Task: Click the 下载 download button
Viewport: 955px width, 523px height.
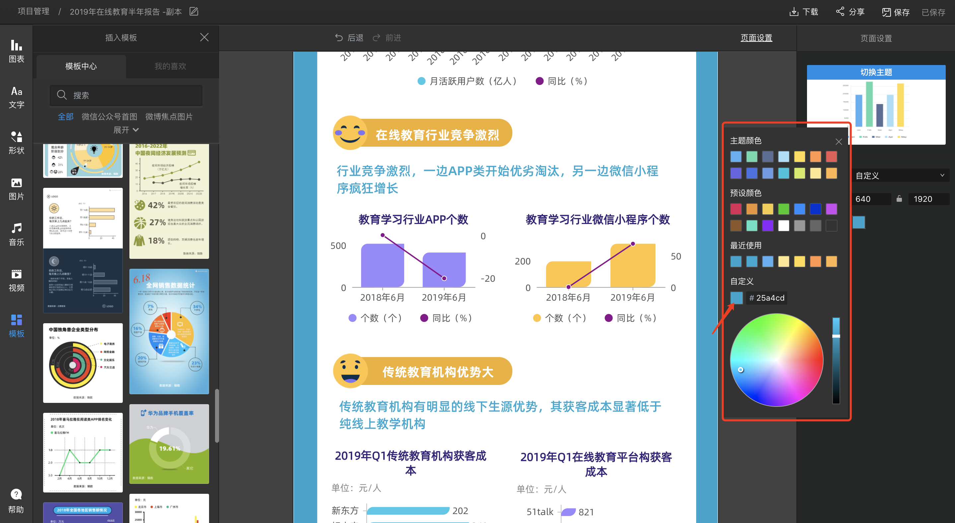Action: tap(803, 12)
